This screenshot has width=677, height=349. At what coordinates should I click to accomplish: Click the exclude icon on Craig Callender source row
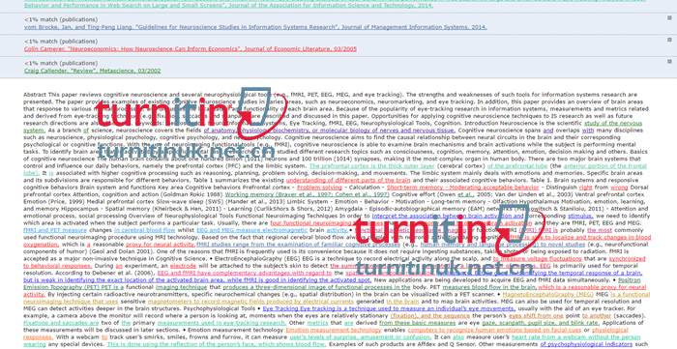coord(669,61)
